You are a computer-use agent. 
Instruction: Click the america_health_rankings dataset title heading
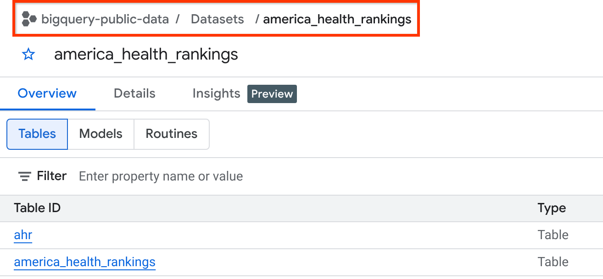(x=146, y=55)
